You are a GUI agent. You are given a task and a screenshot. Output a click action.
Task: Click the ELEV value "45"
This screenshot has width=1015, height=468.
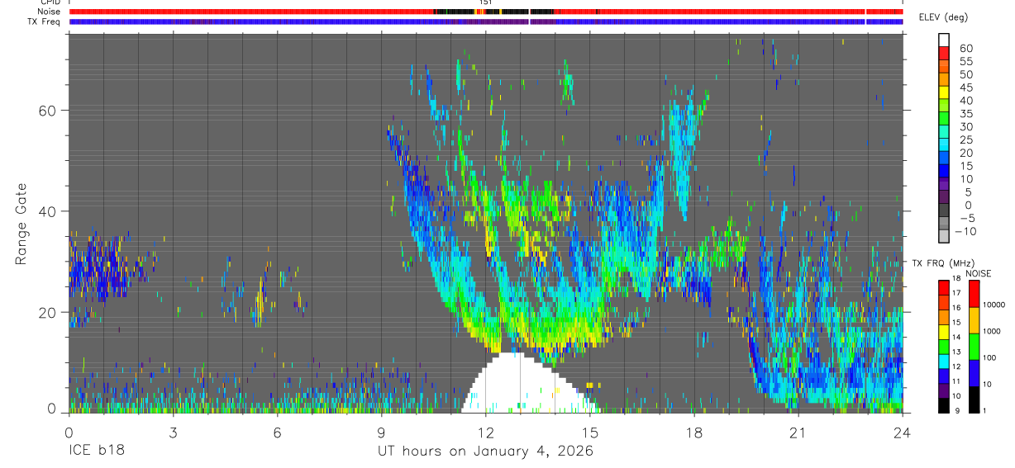pyautogui.click(x=965, y=87)
